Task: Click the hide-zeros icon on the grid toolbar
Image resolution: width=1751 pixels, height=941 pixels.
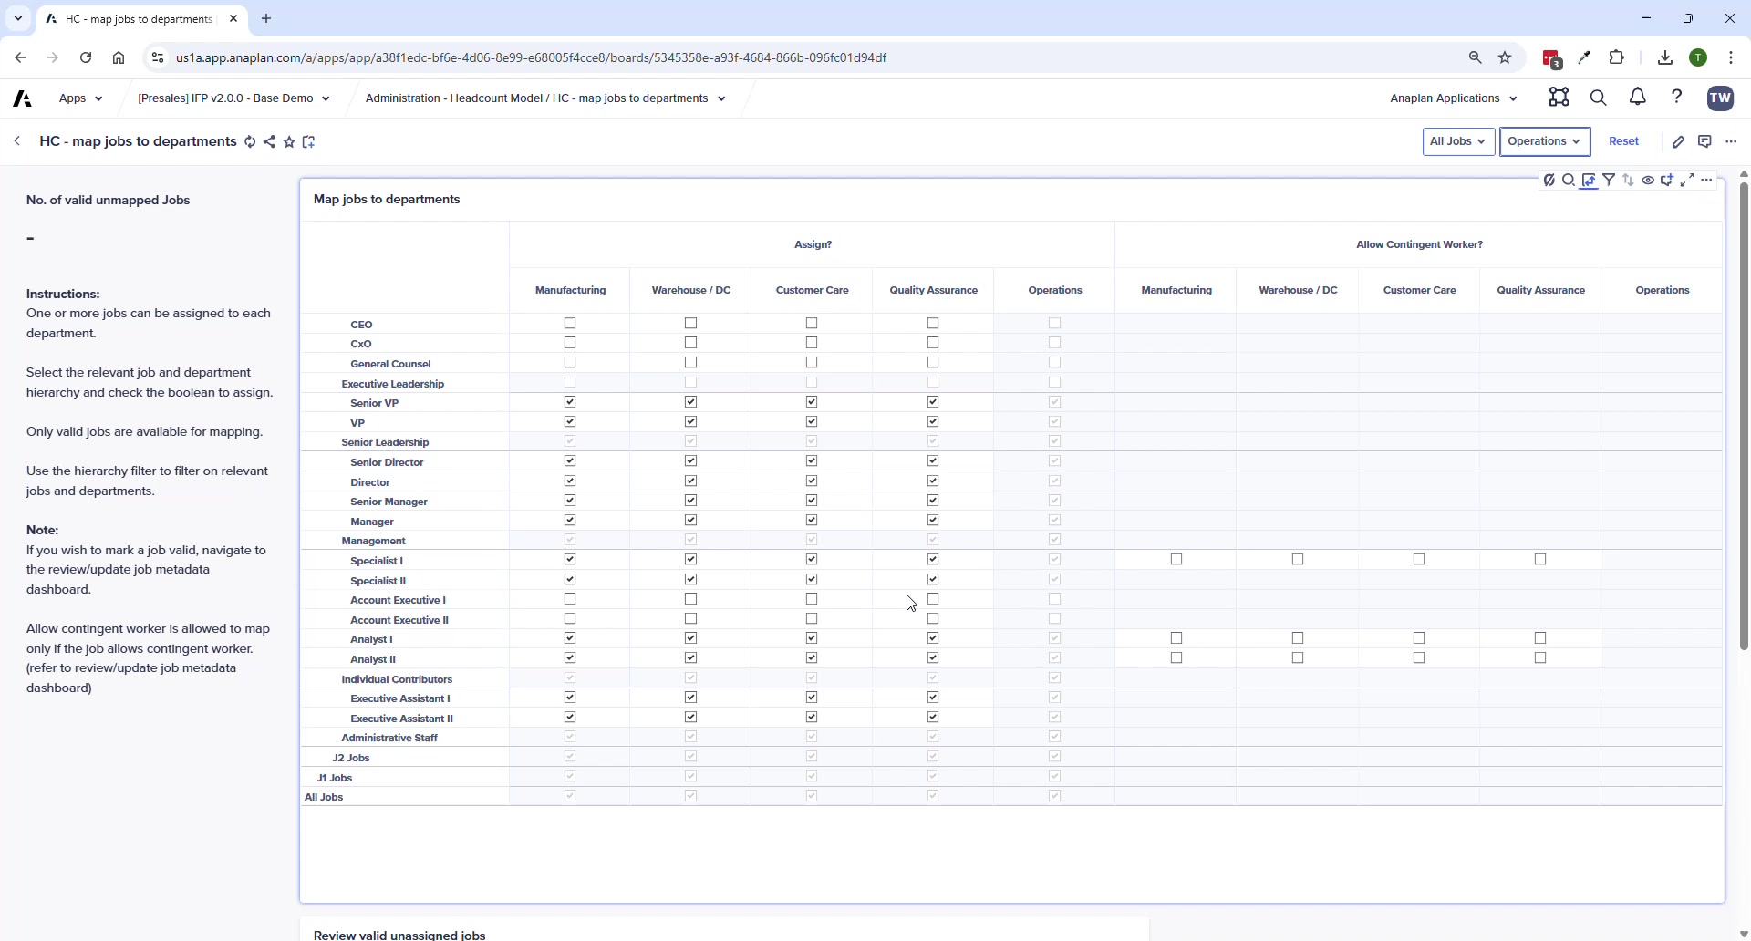Action: click(x=1549, y=180)
